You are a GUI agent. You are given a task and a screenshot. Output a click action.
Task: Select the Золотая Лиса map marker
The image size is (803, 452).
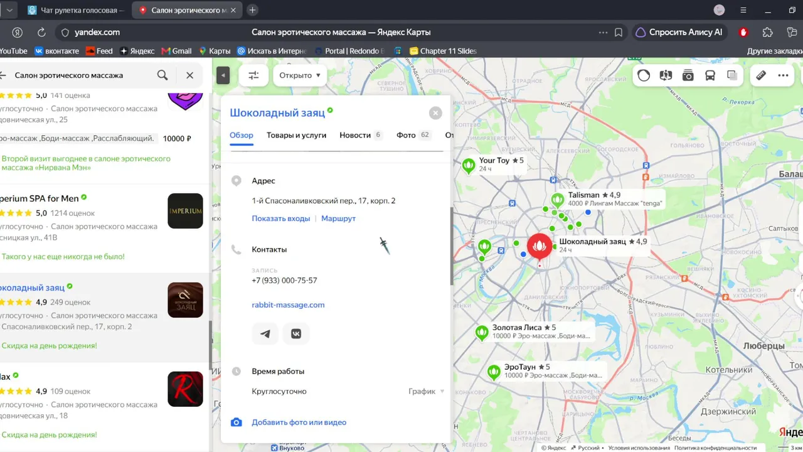click(x=482, y=333)
